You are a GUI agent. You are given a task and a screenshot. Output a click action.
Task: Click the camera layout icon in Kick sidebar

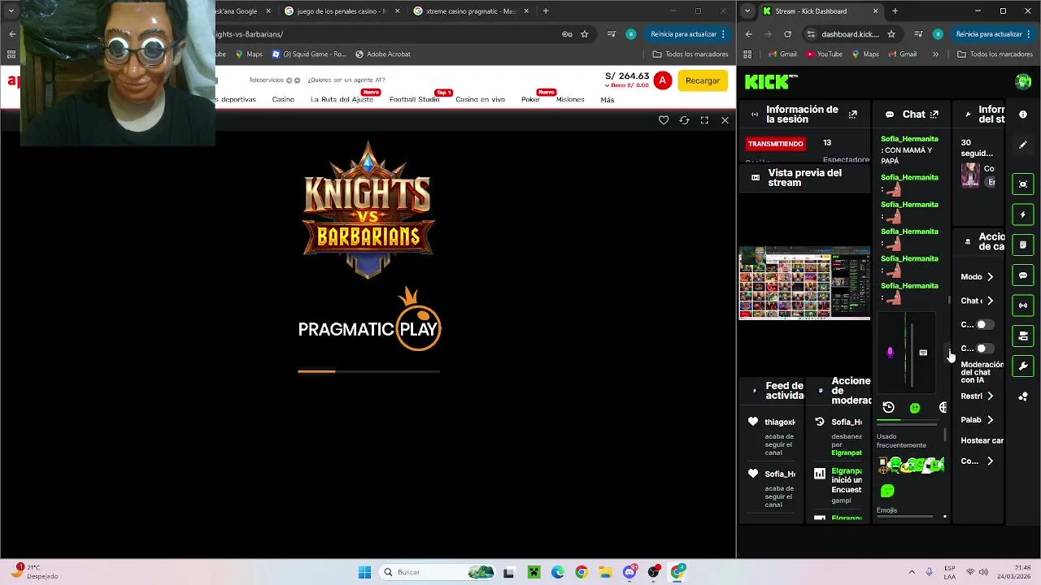pyautogui.click(x=1023, y=336)
